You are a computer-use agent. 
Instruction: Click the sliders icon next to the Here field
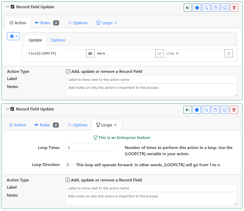click(x=159, y=54)
